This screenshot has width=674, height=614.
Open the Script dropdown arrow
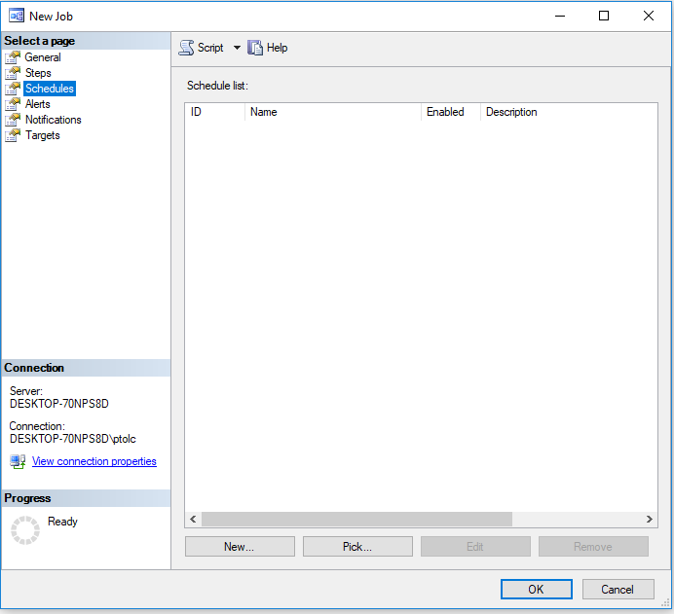click(237, 48)
